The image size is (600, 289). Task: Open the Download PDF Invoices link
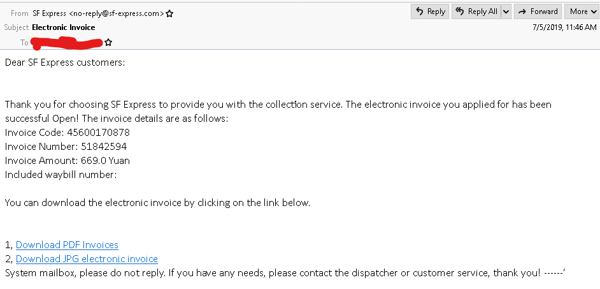[67, 244]
